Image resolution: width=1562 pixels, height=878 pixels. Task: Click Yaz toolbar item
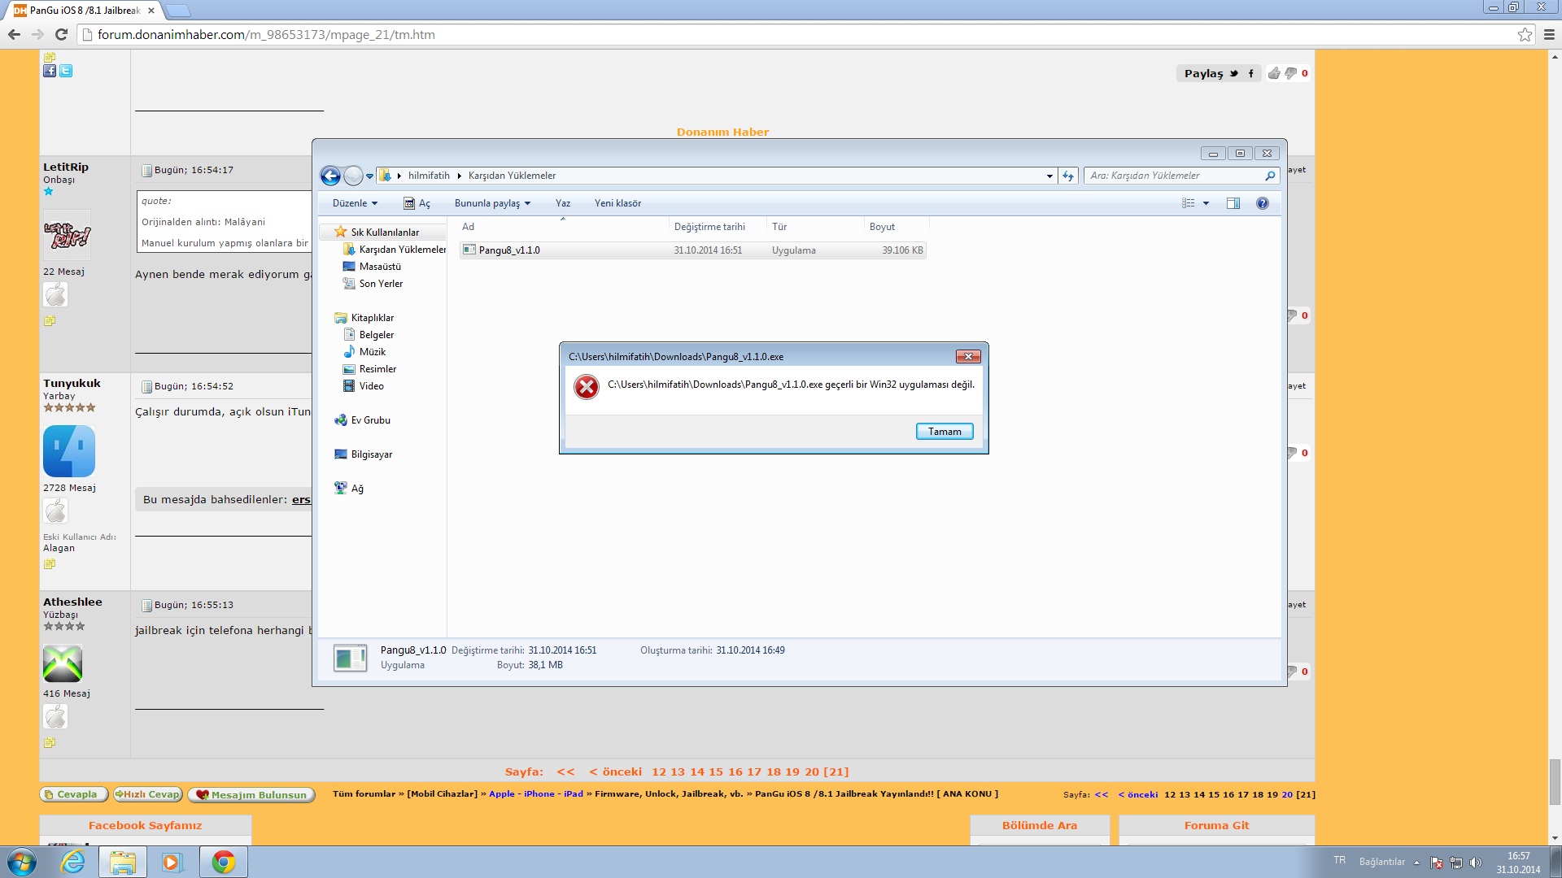coord(563,203)
